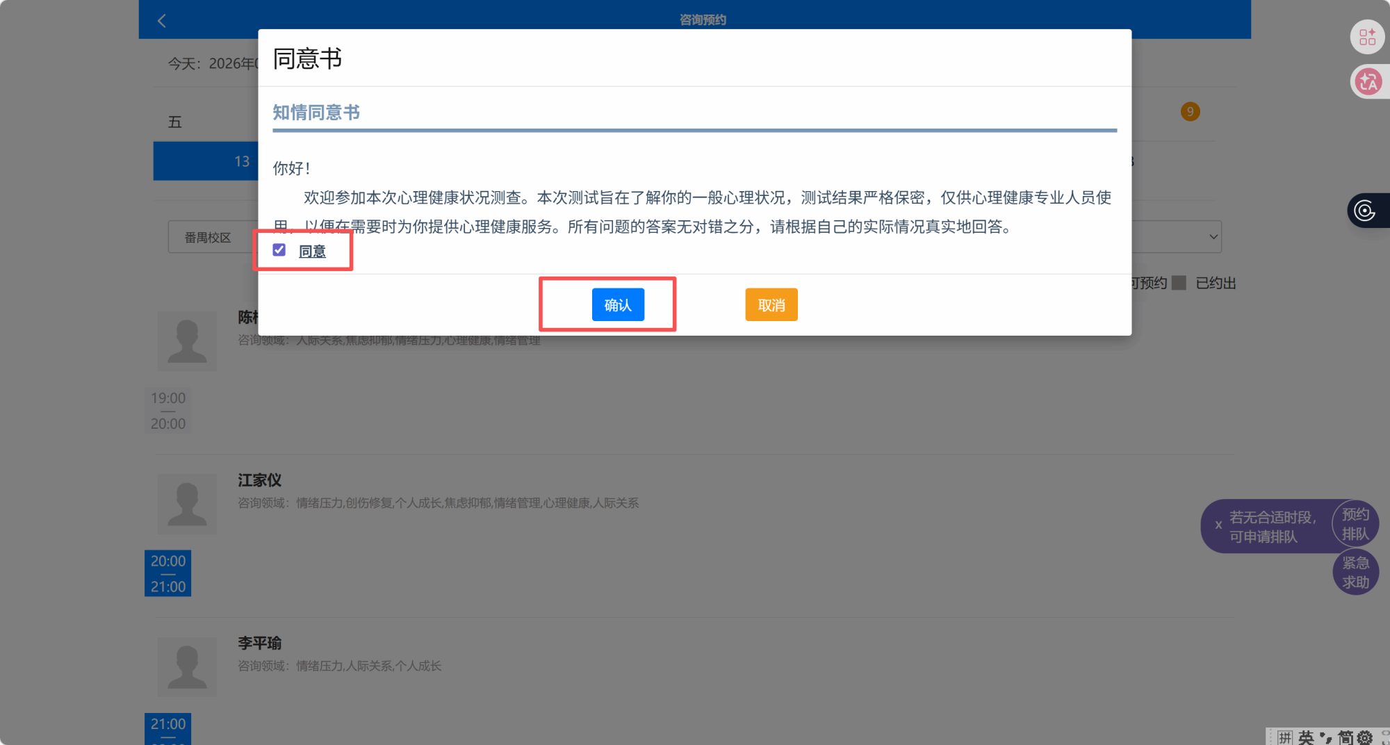Open IME settings gear icon
Image resolution: width=1390 pixels, height=745 pixels.
(x=1364, y=737)
